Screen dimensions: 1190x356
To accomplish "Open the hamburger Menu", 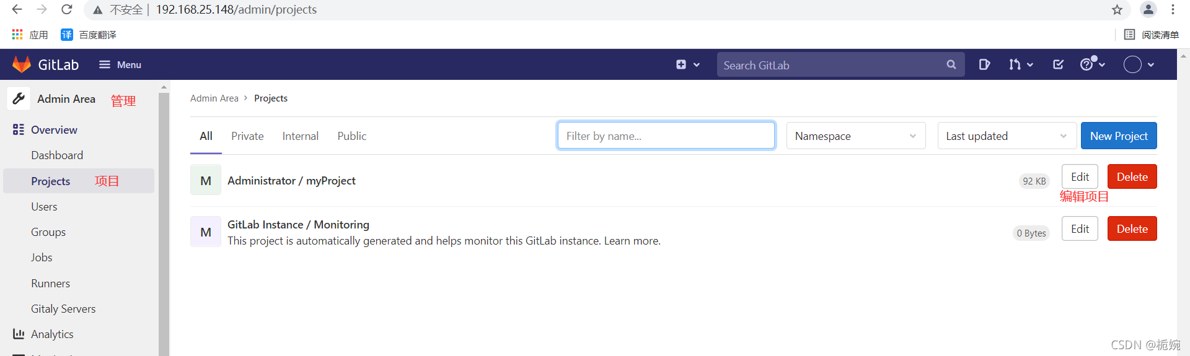I will pos(120,64).
